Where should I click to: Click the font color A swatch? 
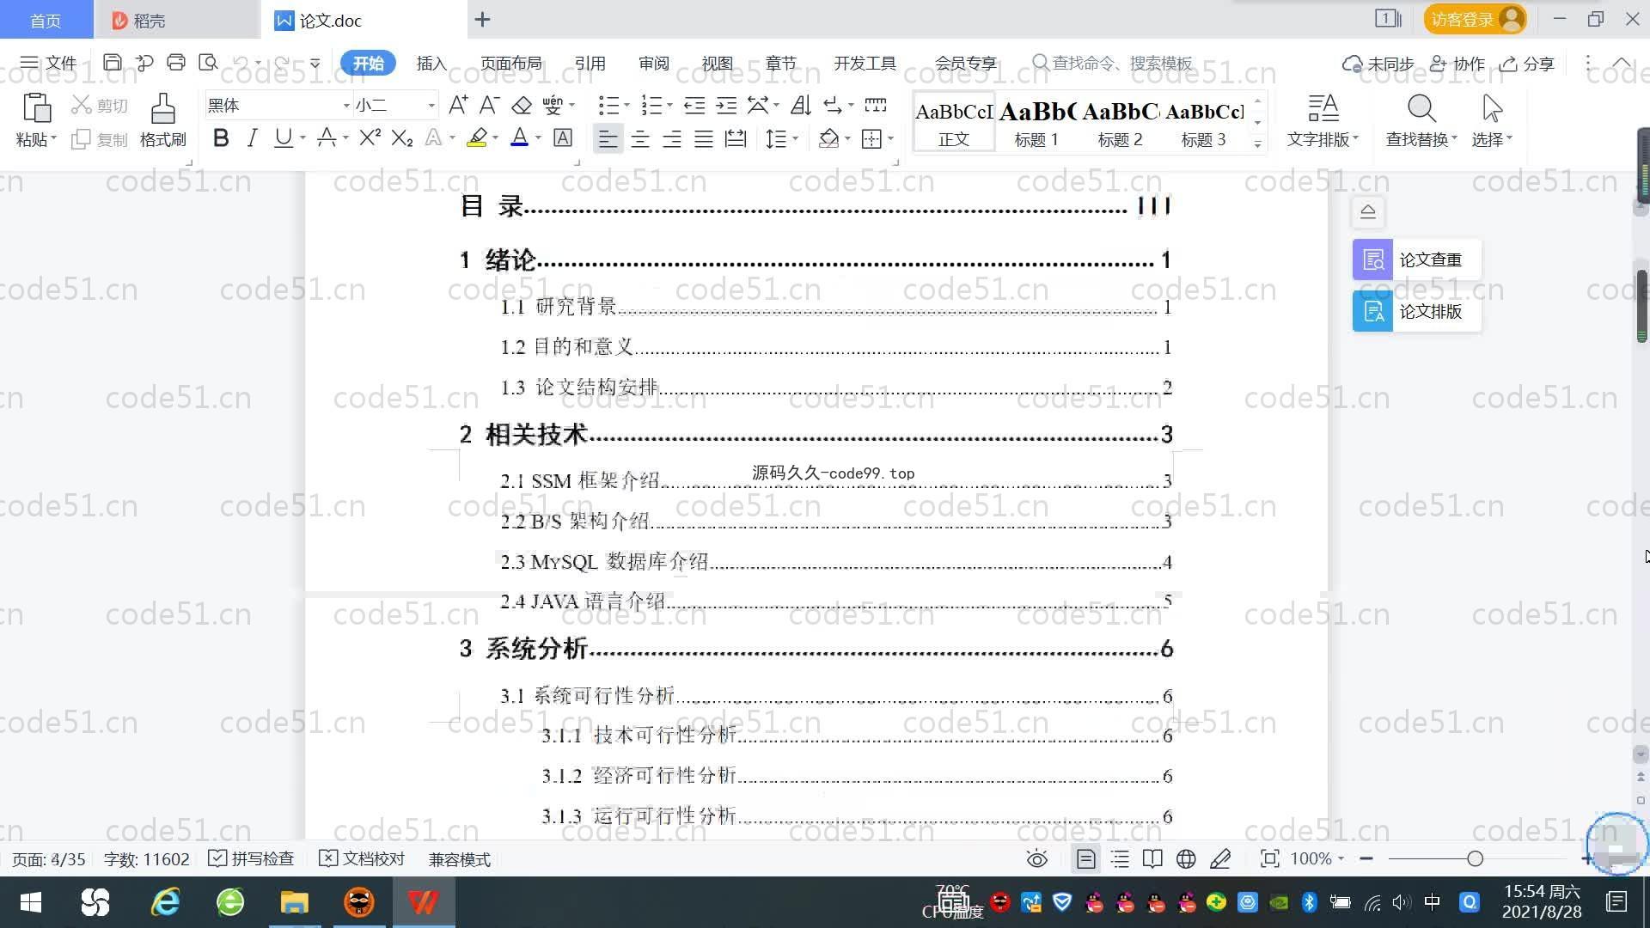[520, 137]
